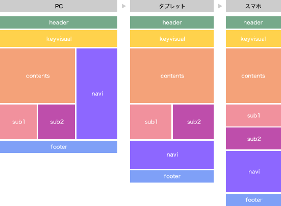Select the header block in PC layout
Screen dimensions: 281x206
pyautogui.click(x=59, y=22)
